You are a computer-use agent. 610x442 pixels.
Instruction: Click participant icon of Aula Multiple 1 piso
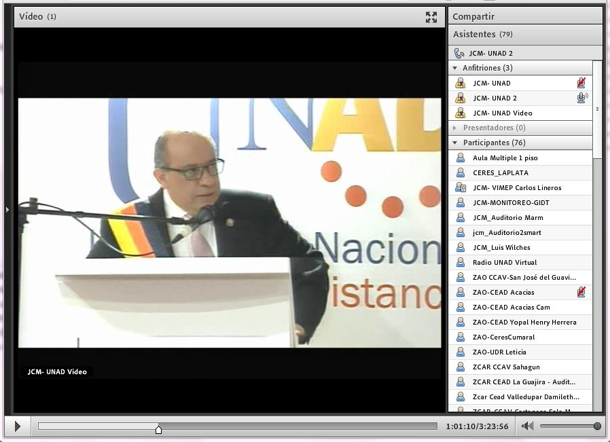(461, 158)
